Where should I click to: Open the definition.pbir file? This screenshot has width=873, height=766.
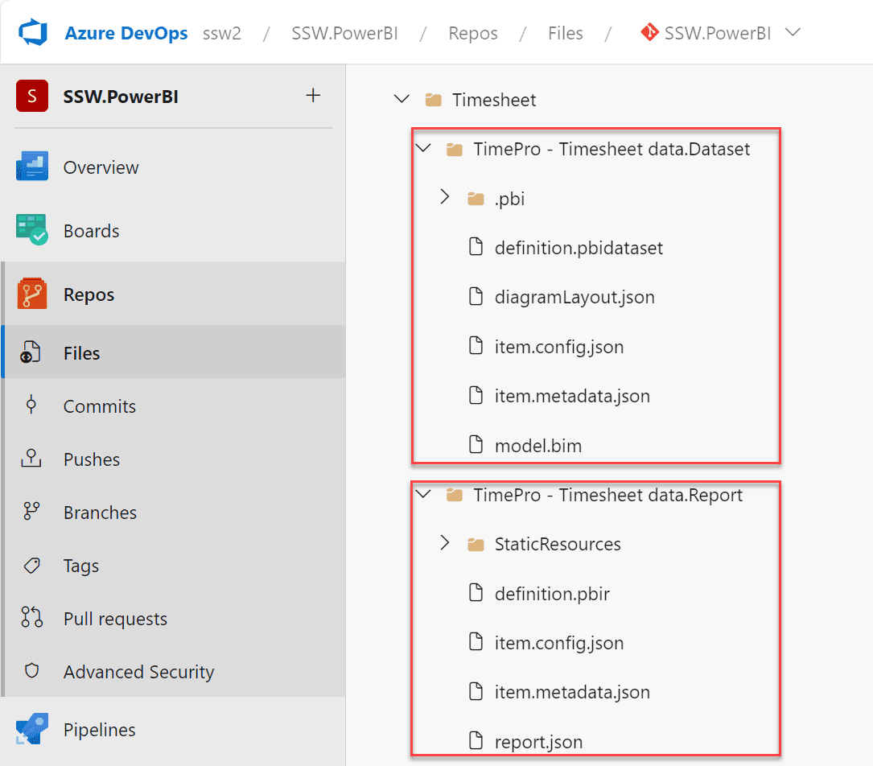pos(552,594)
